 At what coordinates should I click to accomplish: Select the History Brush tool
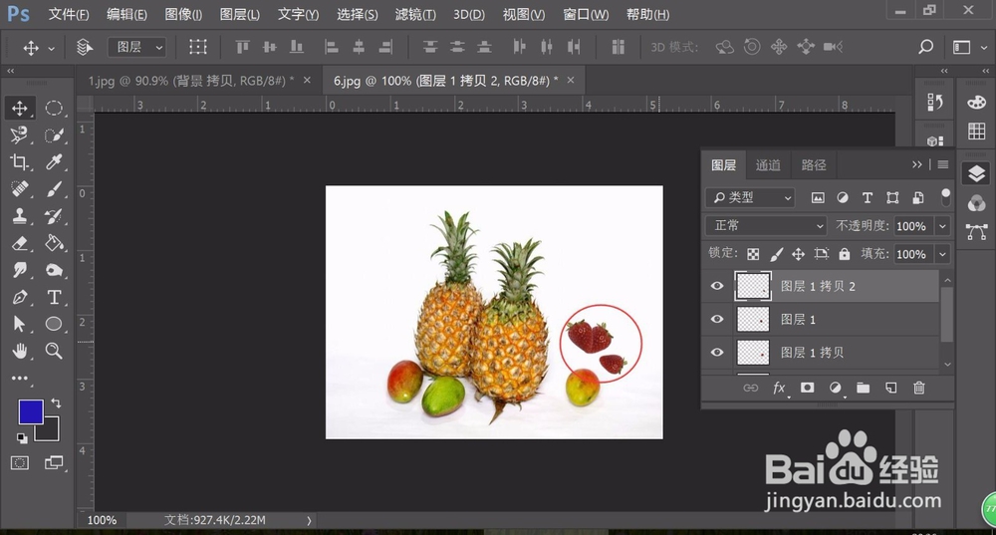pos(54,216)
